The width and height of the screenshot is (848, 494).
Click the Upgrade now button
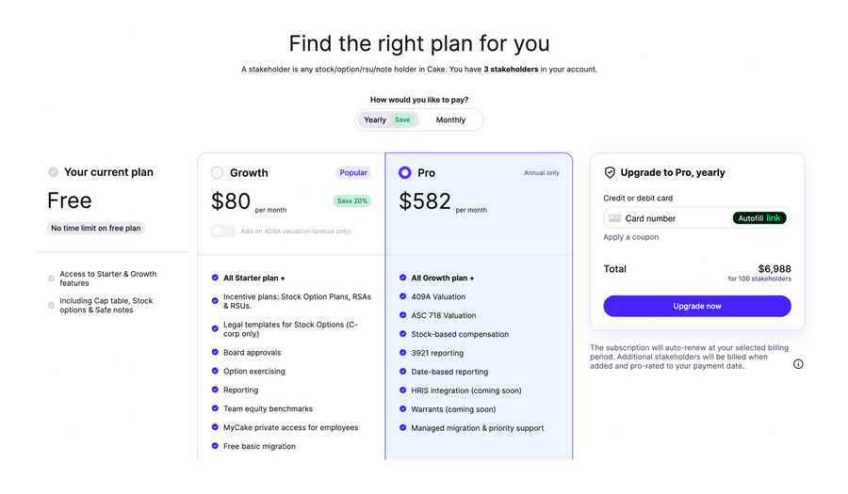697,306
